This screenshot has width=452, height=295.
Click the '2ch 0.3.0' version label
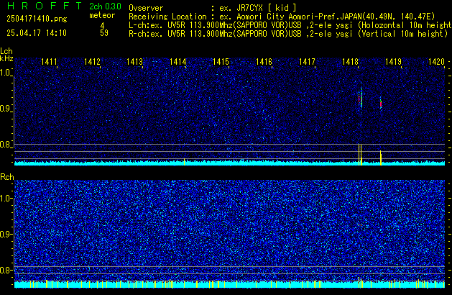coord(105,6)
